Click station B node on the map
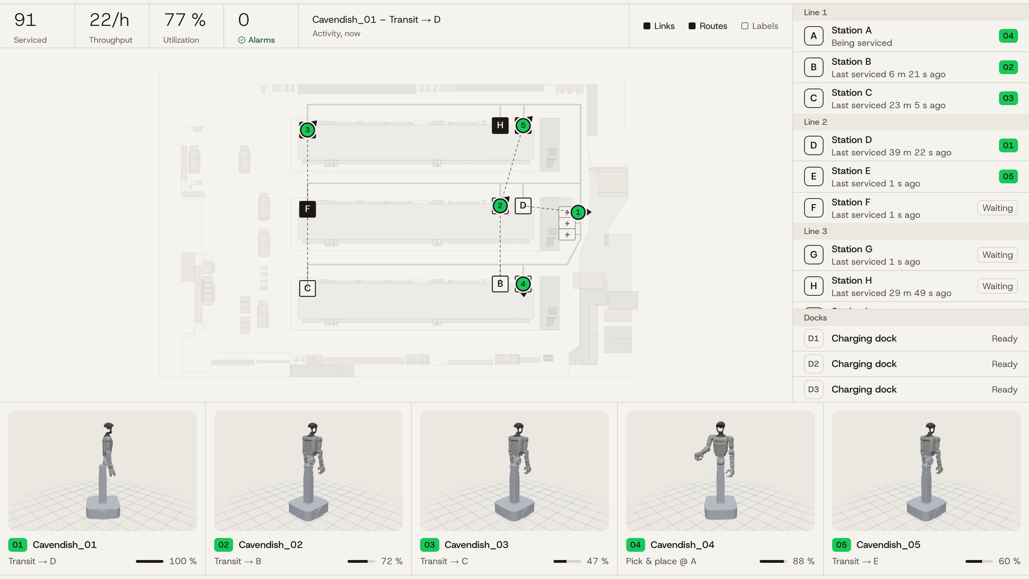This screenshot has height=579, width=1029. [x=500, y=284]
